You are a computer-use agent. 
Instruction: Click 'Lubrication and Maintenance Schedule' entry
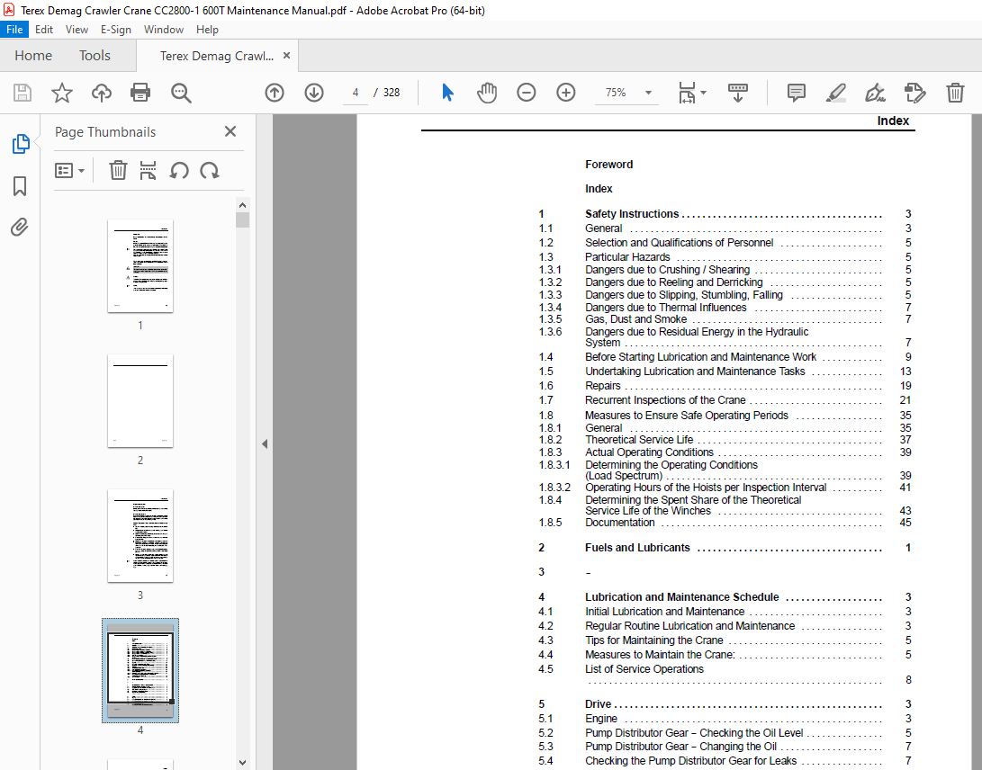681,597
